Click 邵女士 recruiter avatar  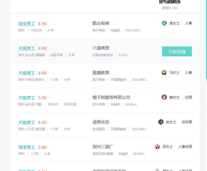[157, 147]
